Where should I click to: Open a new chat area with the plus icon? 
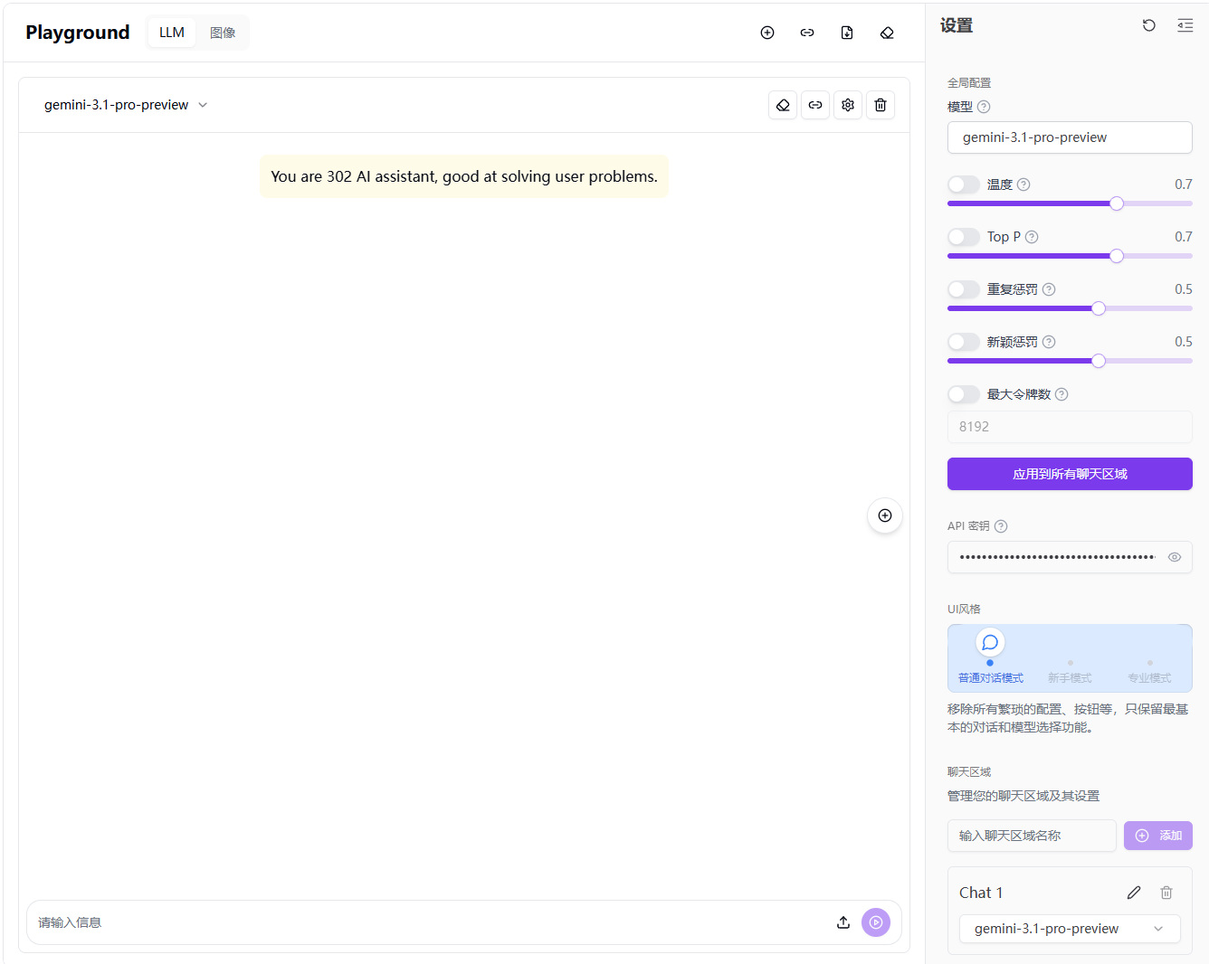[x=767, y=33]
